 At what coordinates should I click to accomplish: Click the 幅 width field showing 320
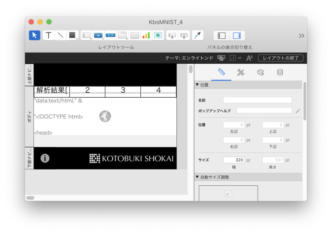[234, 160]
